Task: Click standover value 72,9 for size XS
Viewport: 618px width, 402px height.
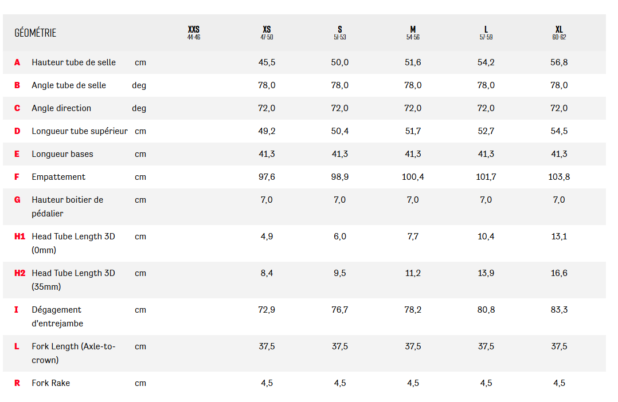Action: pyautogui.click(x=267, y=310)
